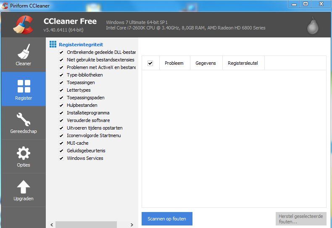Close the CCleaner window
This screenshot has height=228, width=332.
click(321, 4)
